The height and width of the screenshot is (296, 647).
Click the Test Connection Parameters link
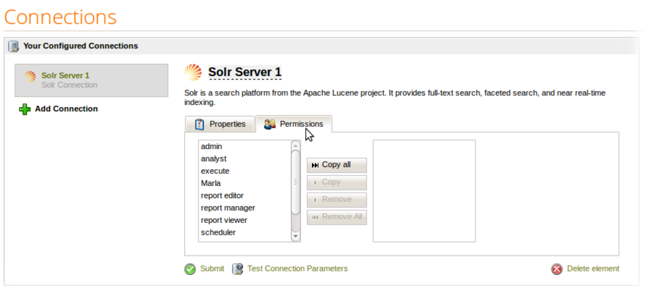click(297, 268)
